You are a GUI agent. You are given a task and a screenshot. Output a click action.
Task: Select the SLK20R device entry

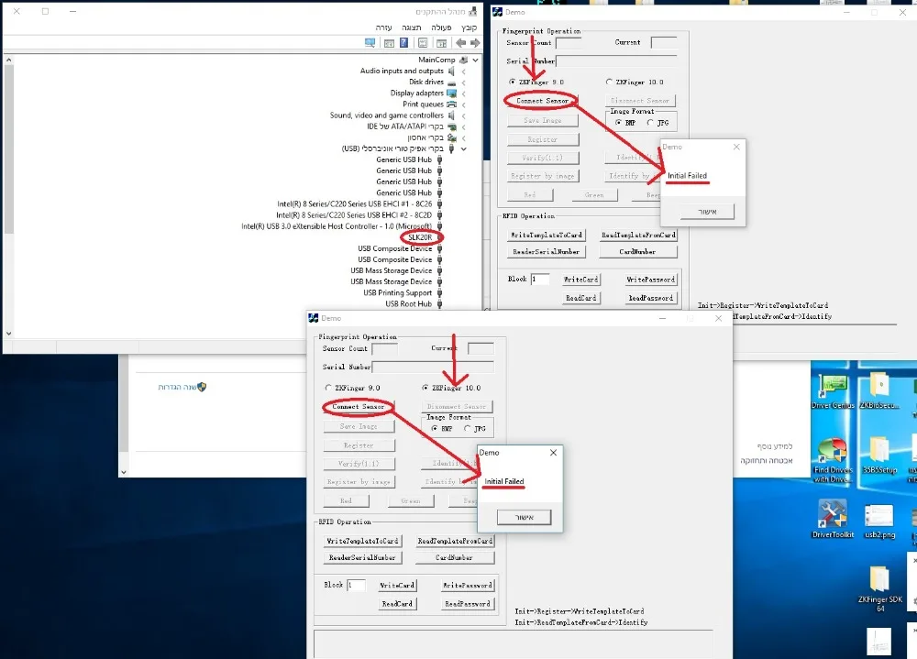click(x=420, y=237)
